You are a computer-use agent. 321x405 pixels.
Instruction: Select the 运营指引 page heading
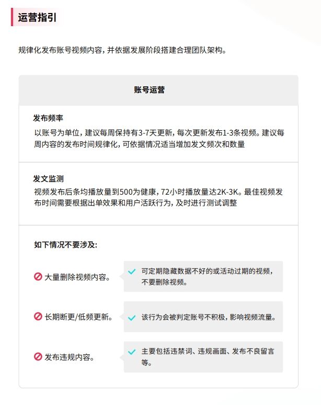click(37, 17)
